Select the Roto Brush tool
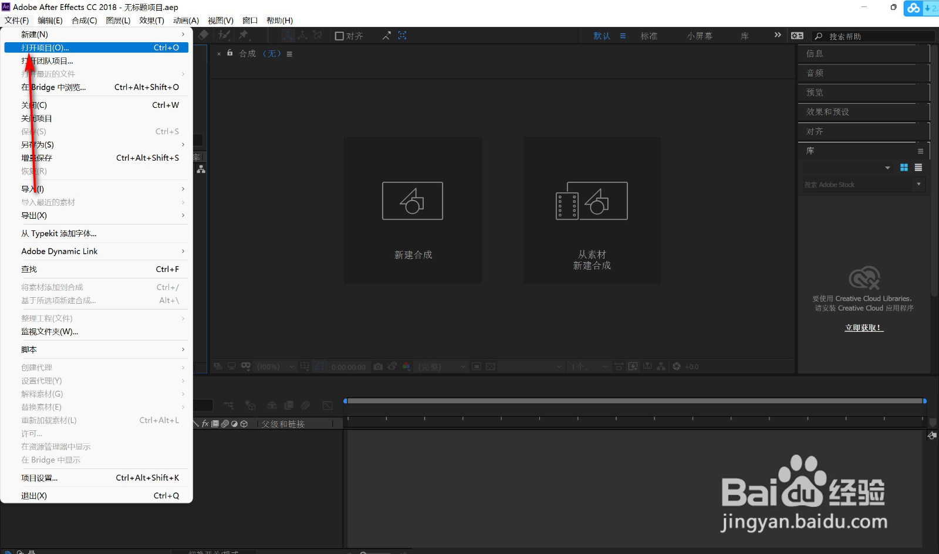 click(x=224, y=35)
